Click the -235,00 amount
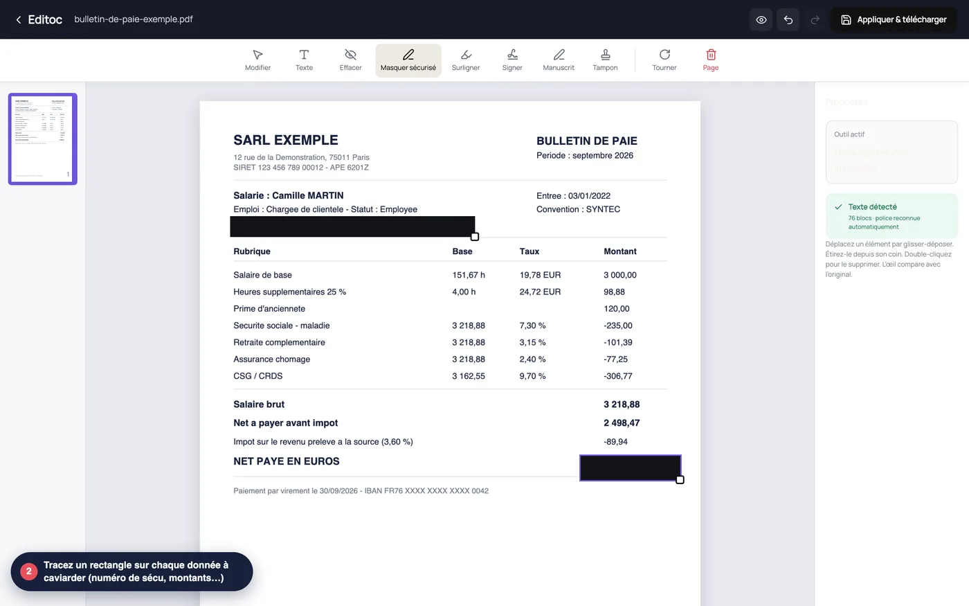Viewport: 969px width, 606px height. pos(618,326)
